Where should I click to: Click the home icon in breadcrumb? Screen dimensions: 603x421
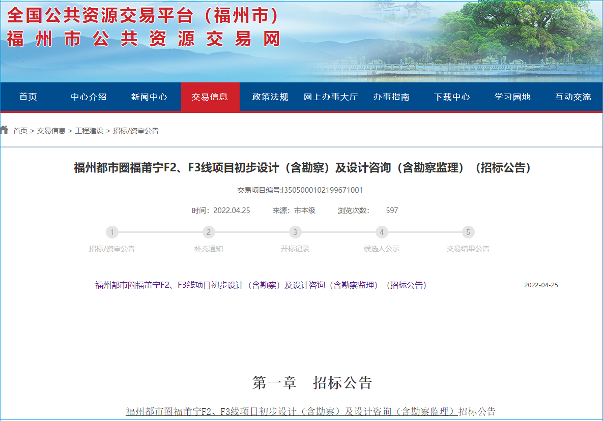[5, 130]
